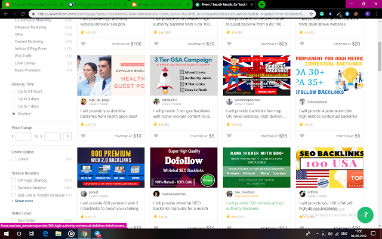Open seller seo_monsters avatar
The width and height of the screenshot is (382, 239).
[x=229, y=194]
